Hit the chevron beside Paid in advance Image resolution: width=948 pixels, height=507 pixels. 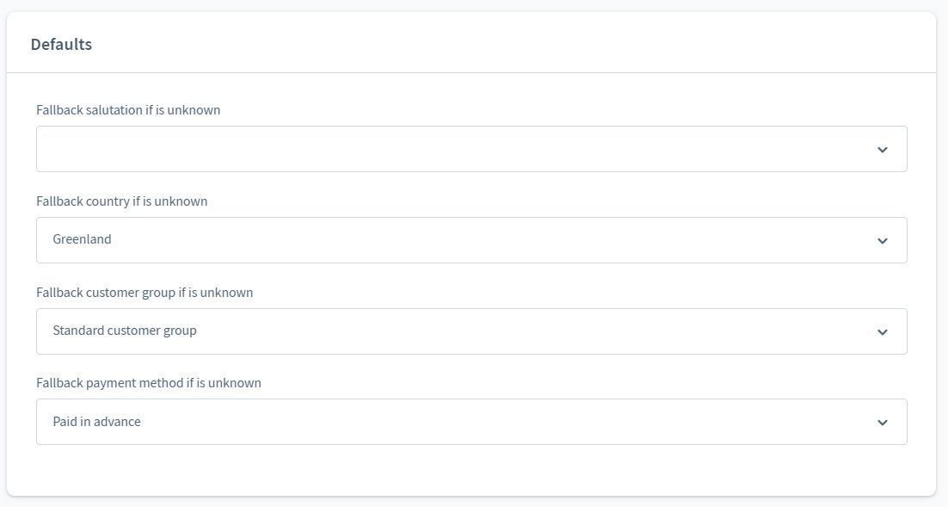[x=882, y=423]
